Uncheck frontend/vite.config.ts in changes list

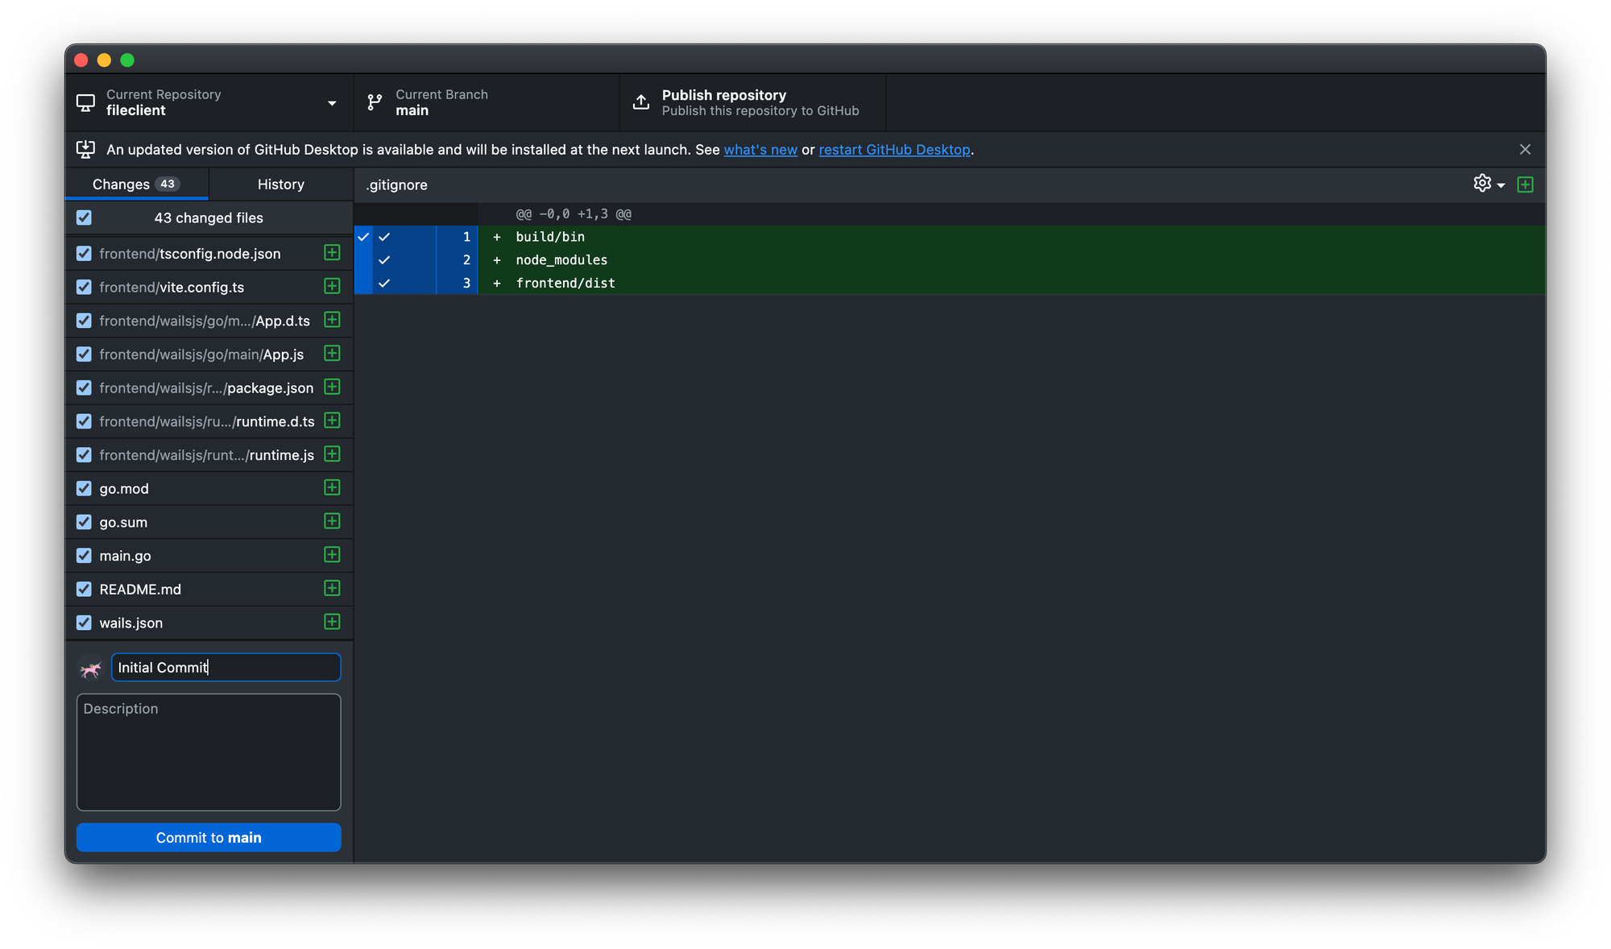tap(84, 287)
